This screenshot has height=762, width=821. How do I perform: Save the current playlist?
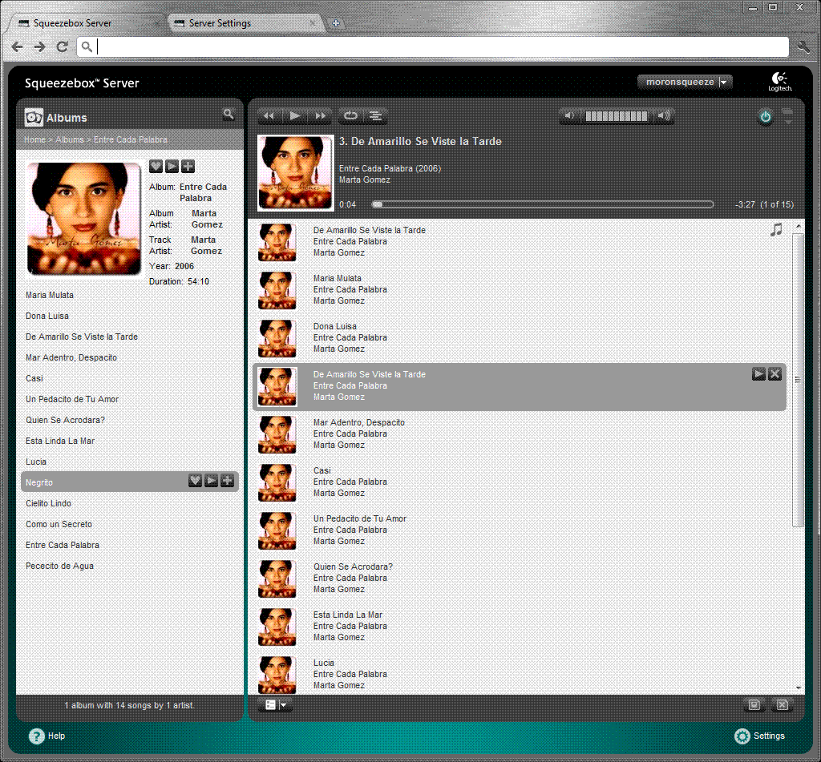pyautogui.click(x=754, y=705)
